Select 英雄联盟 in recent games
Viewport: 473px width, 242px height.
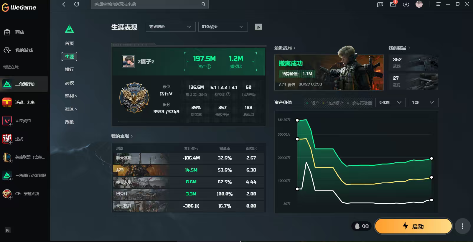[24, 157]
